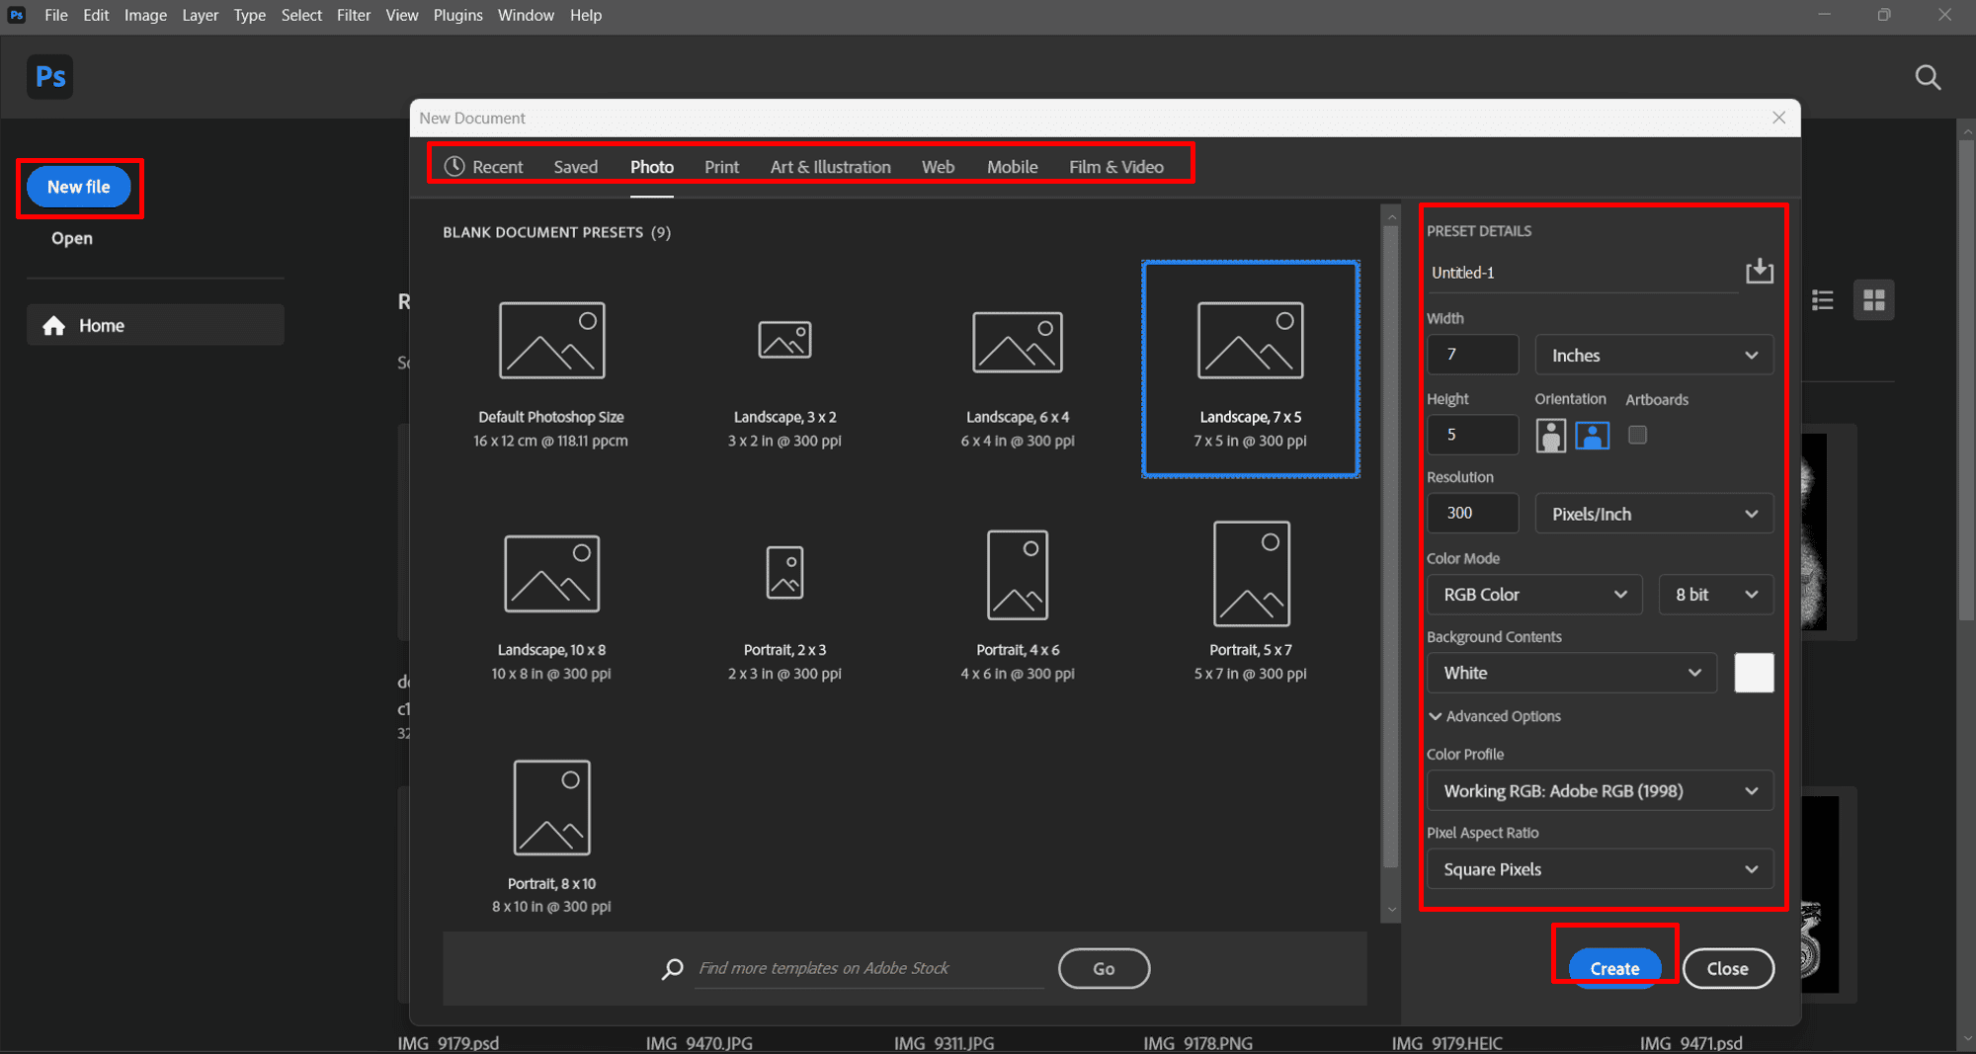The image size is (1976, 1054).
Task: Open the search magnifier in the Photoshop header
Action: click(x=1928, y=77)
